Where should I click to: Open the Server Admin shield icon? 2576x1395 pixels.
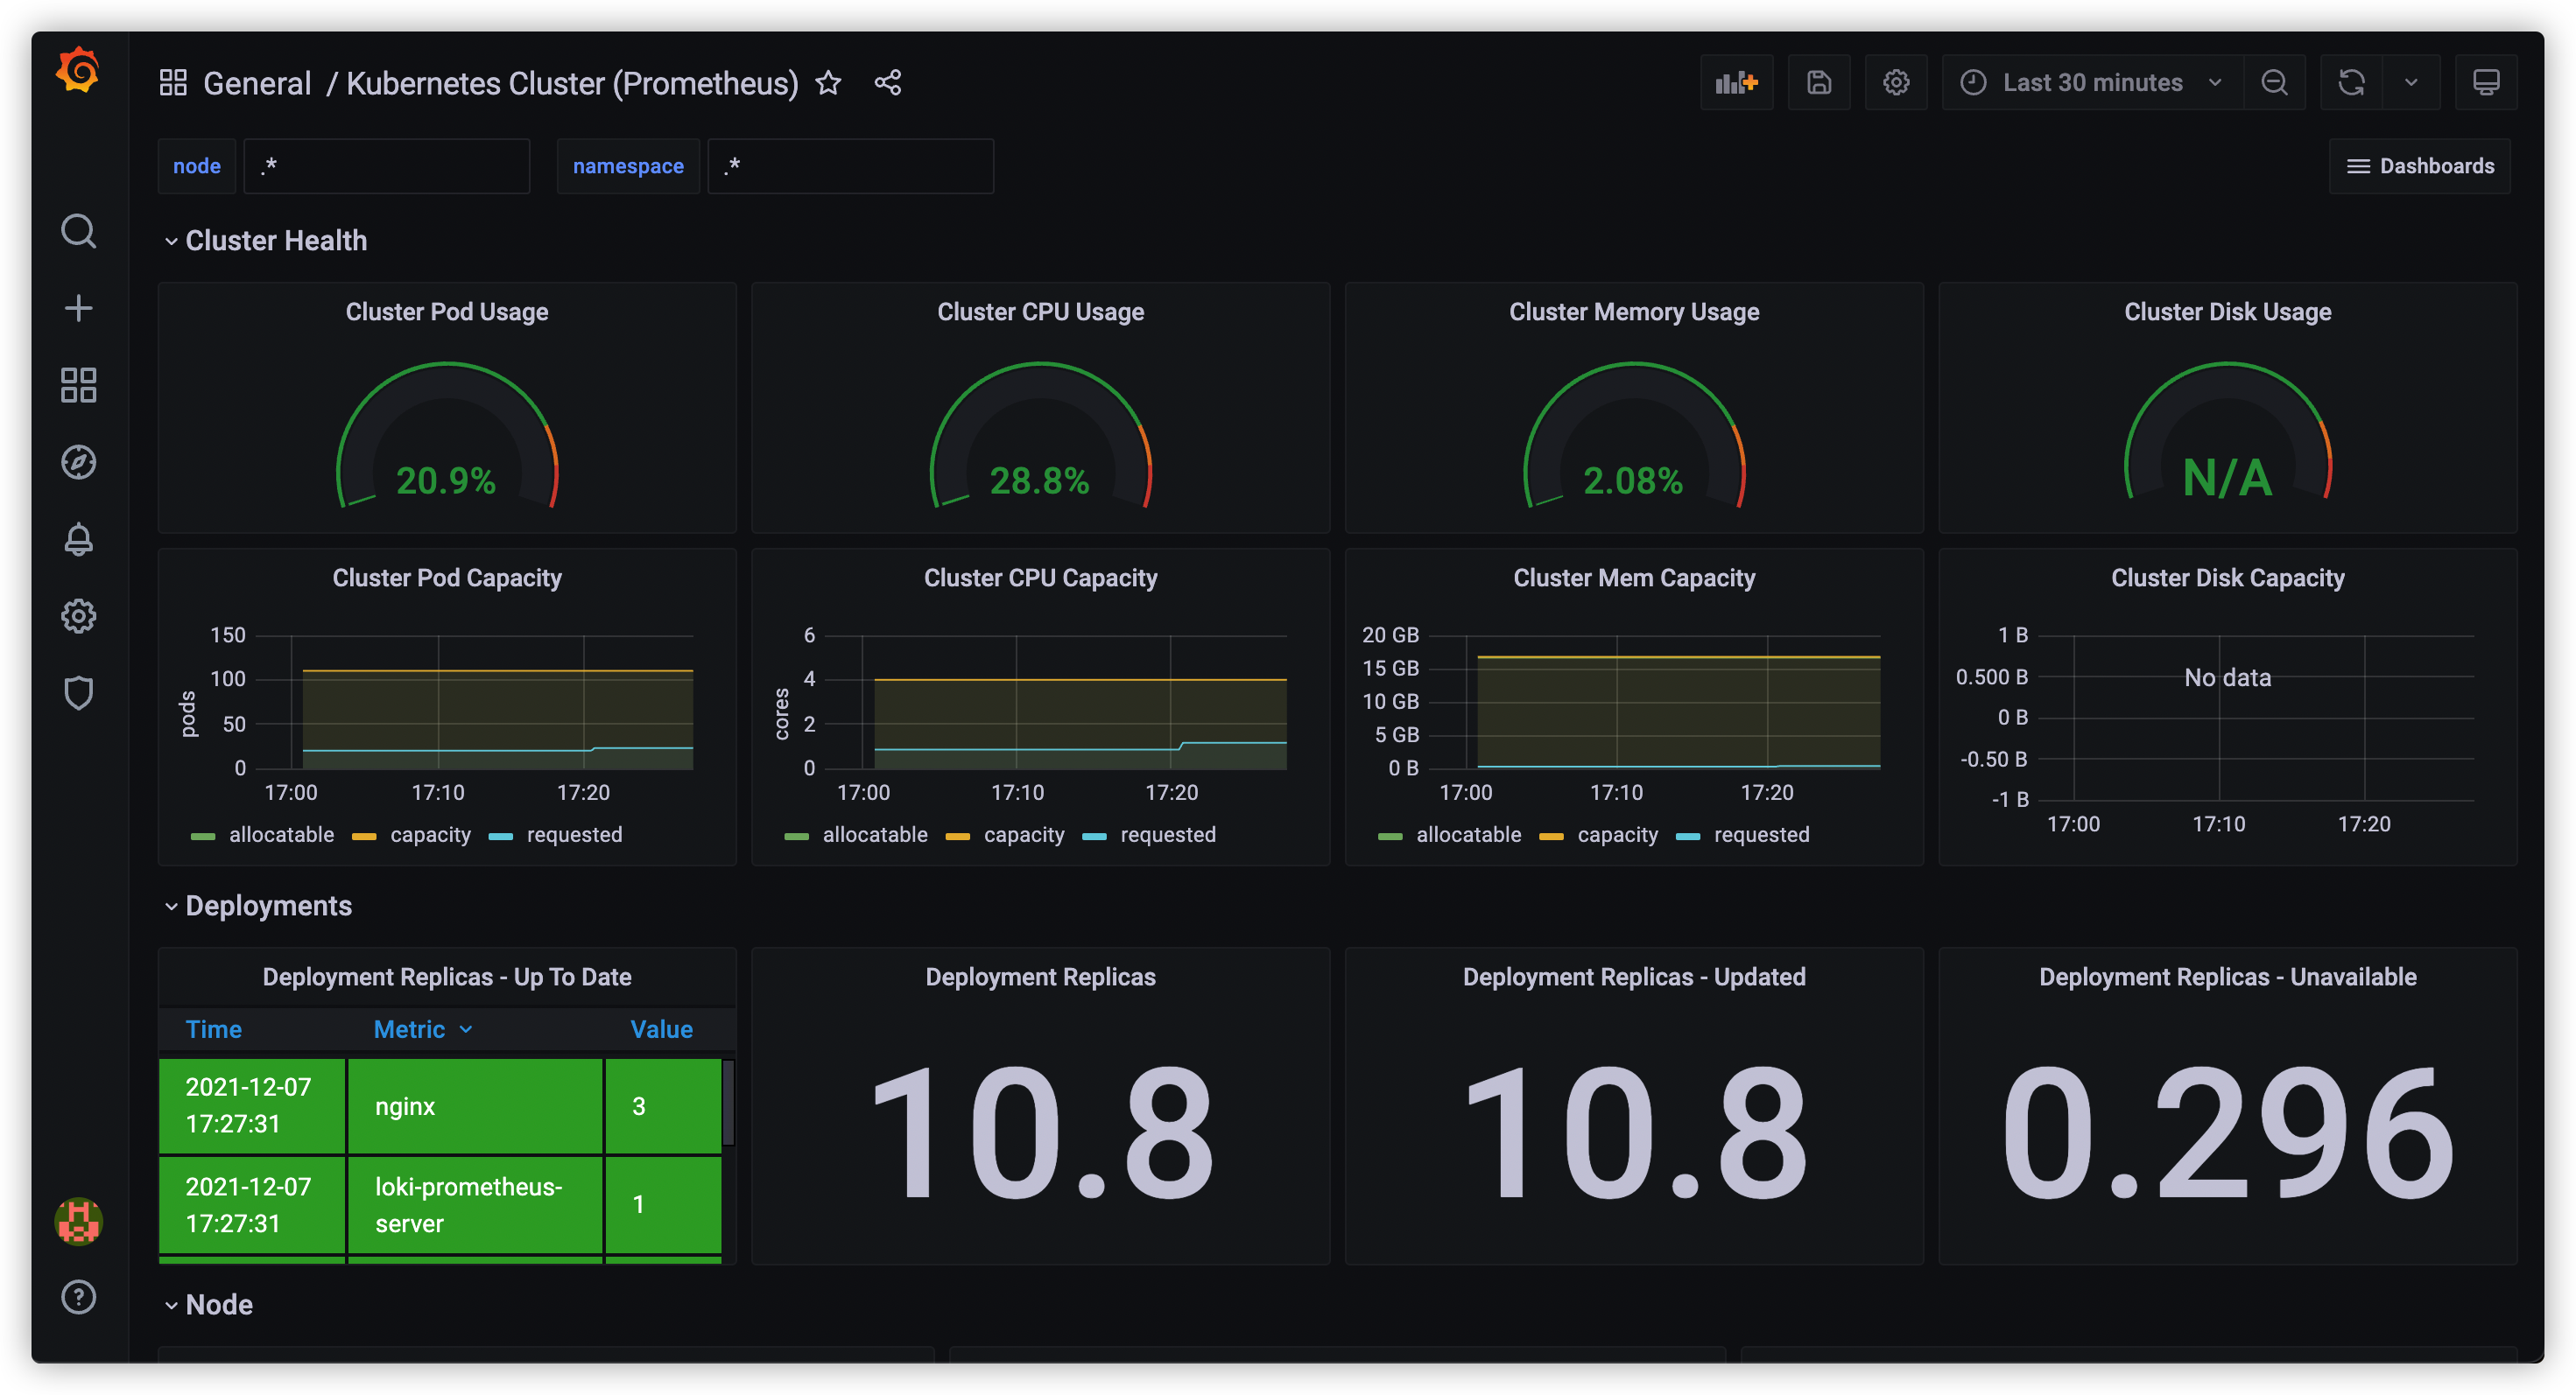(x=78, y=692)
